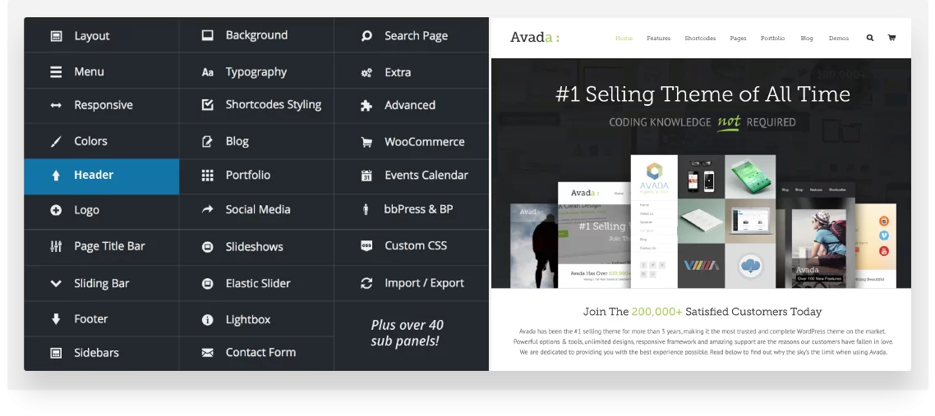Open Blog link in Avada navigation
The image size is (935, 416).
pyautogui.click(x=807, y=38)
